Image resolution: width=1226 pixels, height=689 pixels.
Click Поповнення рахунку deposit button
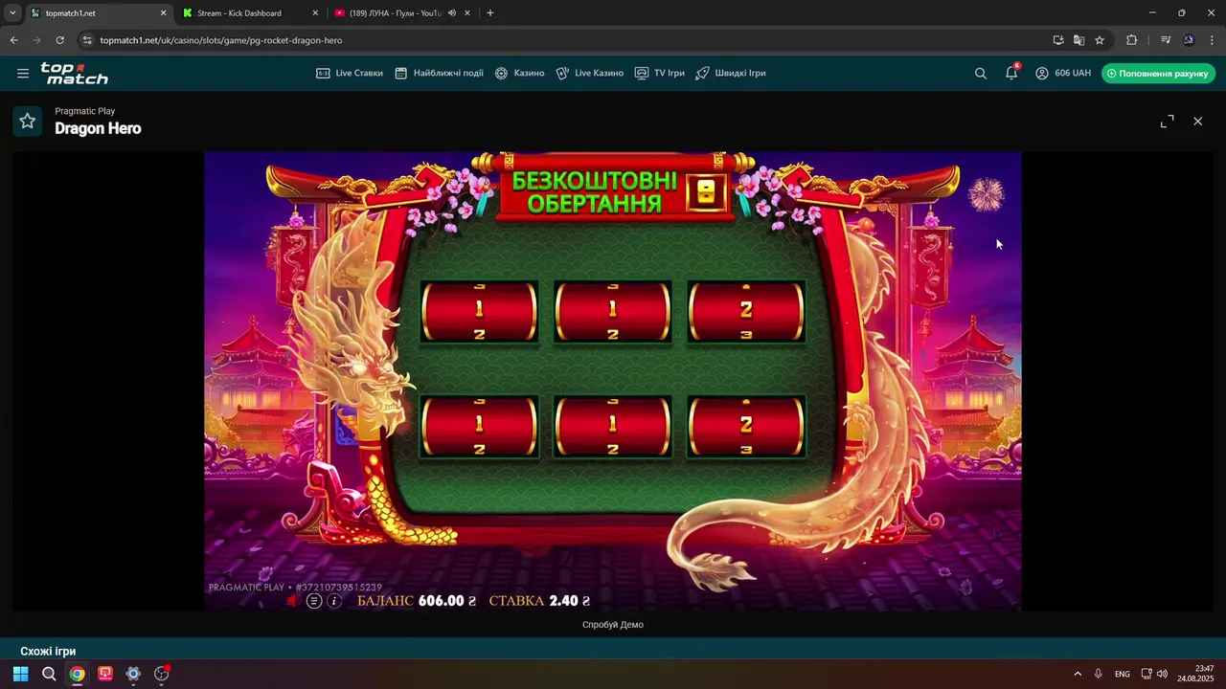click(x=1158, y=73)
